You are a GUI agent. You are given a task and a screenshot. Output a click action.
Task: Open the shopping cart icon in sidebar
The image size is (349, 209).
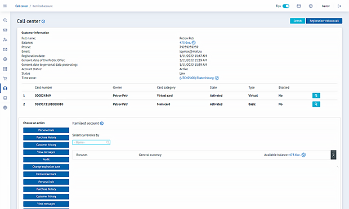5,79
